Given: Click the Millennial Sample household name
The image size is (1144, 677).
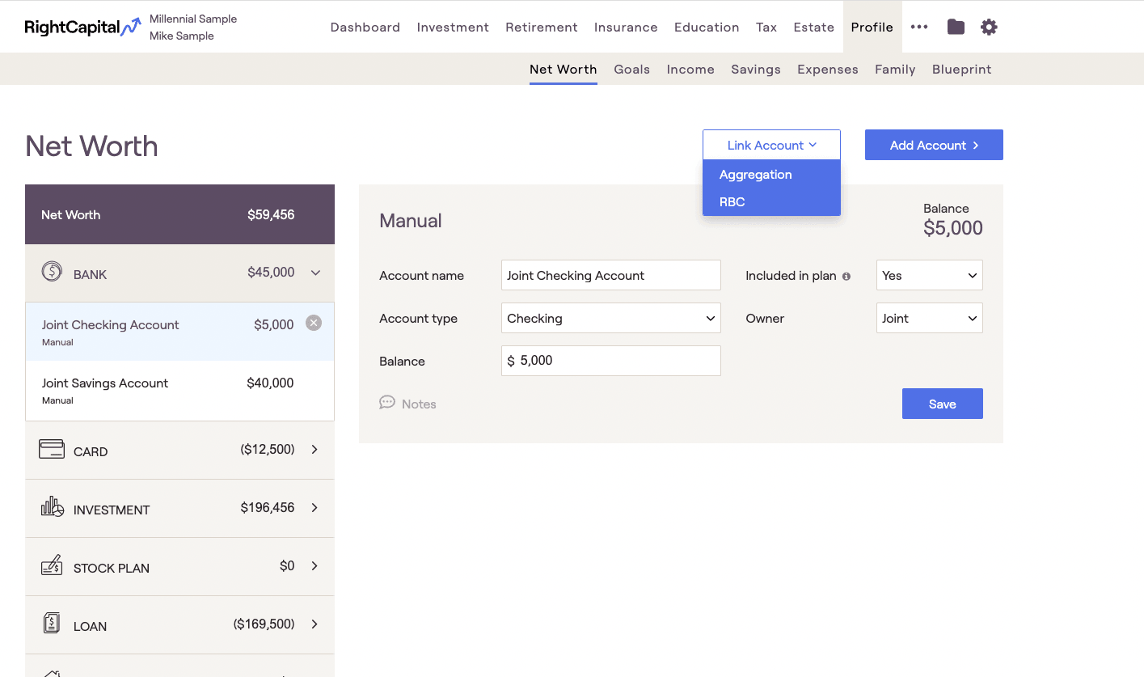Looking at the screenshot, I should coord(193,19).
